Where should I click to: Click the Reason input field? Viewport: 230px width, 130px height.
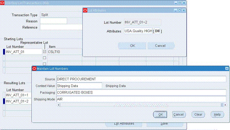pyautogui.click(x=54, y=21)
